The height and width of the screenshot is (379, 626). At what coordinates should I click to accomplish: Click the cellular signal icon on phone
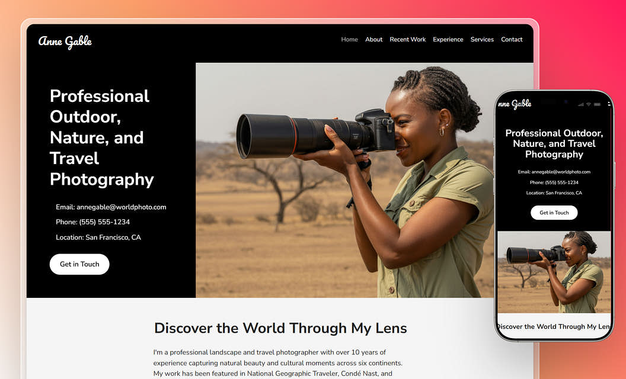580,104
